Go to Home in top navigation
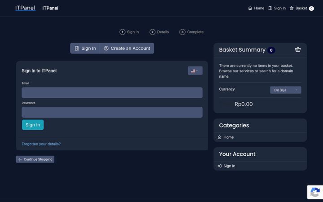The width and height of the screenshot is (323, 202). point(256,8)
